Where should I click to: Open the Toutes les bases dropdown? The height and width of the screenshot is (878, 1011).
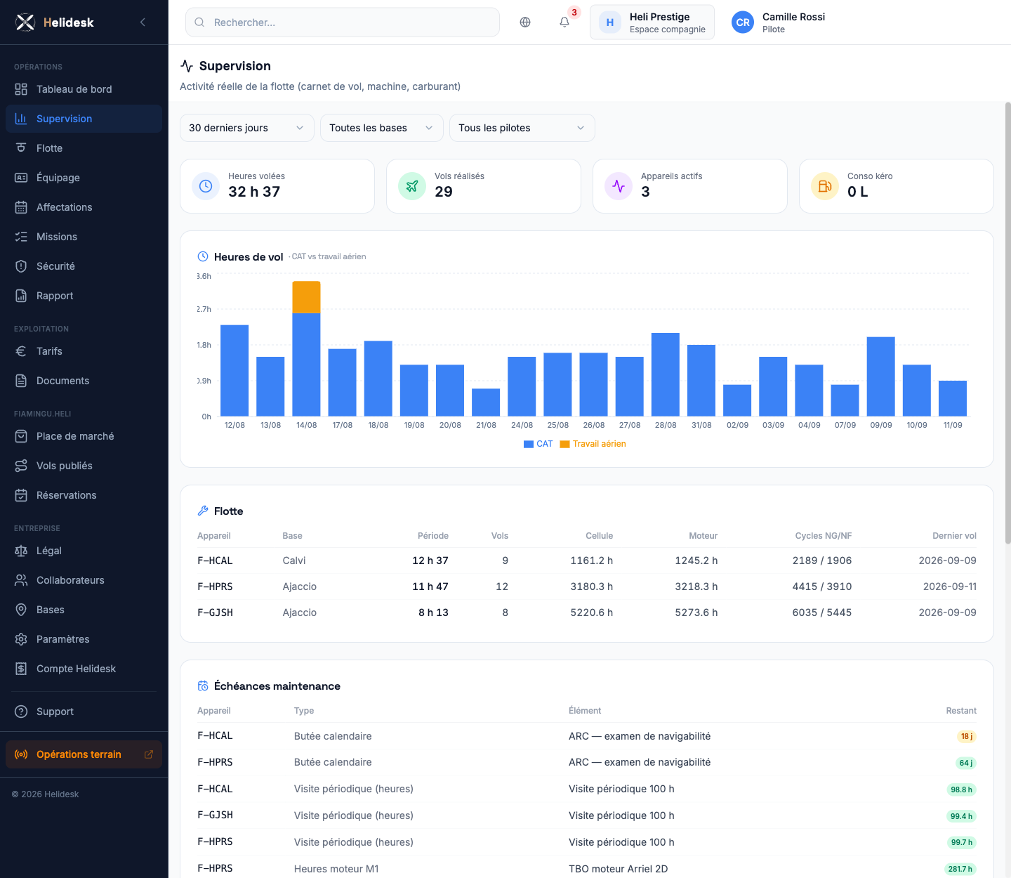click(x=382, y=128)
